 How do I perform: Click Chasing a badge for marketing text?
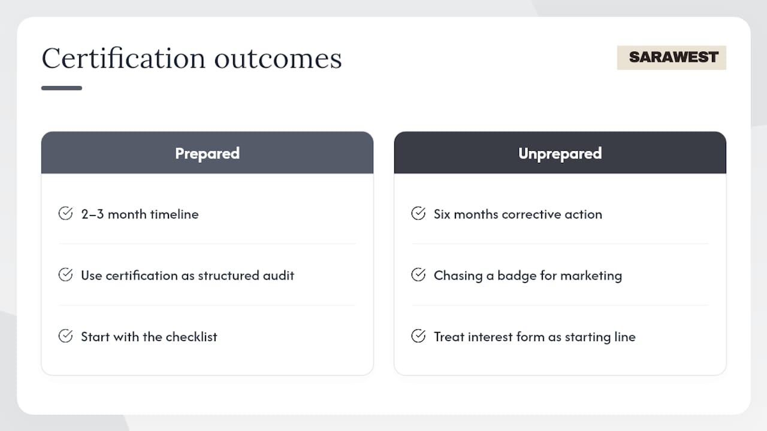(x=528, y=275)
